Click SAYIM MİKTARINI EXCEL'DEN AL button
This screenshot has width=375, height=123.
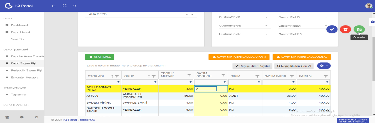[302, 57]
